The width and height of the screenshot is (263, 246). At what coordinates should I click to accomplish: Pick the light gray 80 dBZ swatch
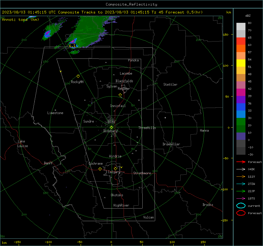(x=241, y=26)
